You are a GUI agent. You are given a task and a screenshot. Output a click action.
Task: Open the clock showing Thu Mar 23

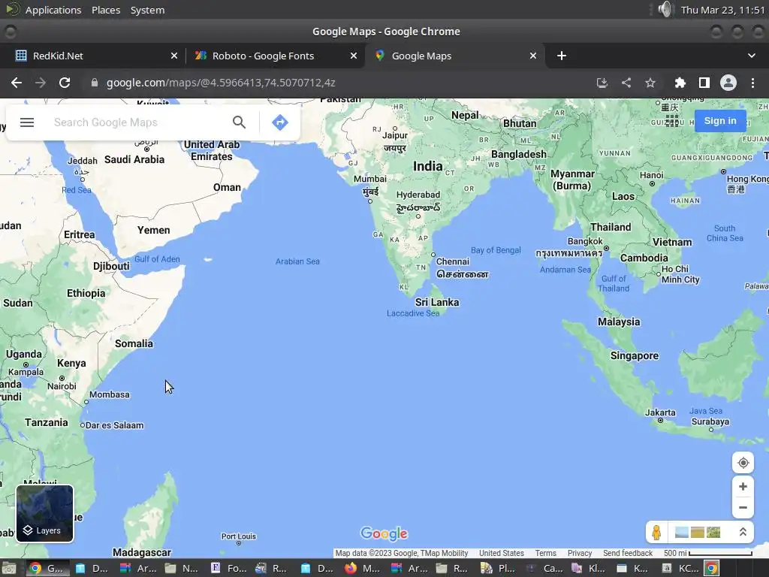point(723,10)
